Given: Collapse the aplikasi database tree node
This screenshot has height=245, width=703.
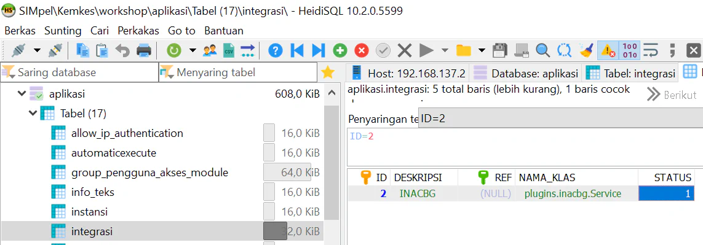Looking at the screenshot, I should 21,93.
